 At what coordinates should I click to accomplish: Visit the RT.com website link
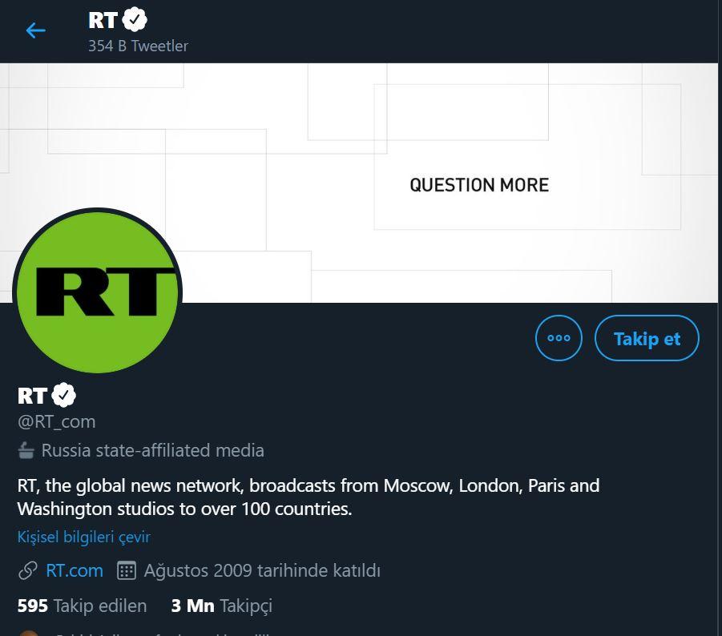coord(74,570)
